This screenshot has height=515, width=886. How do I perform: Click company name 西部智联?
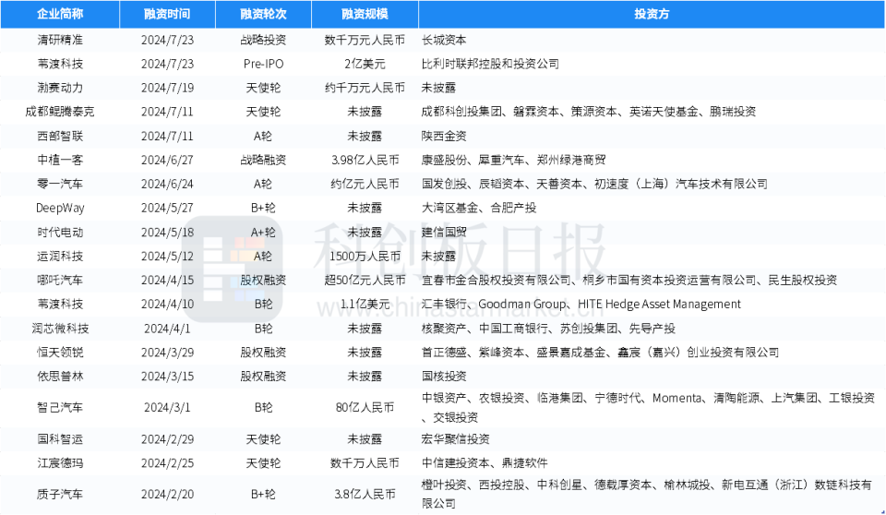point(60,137)
